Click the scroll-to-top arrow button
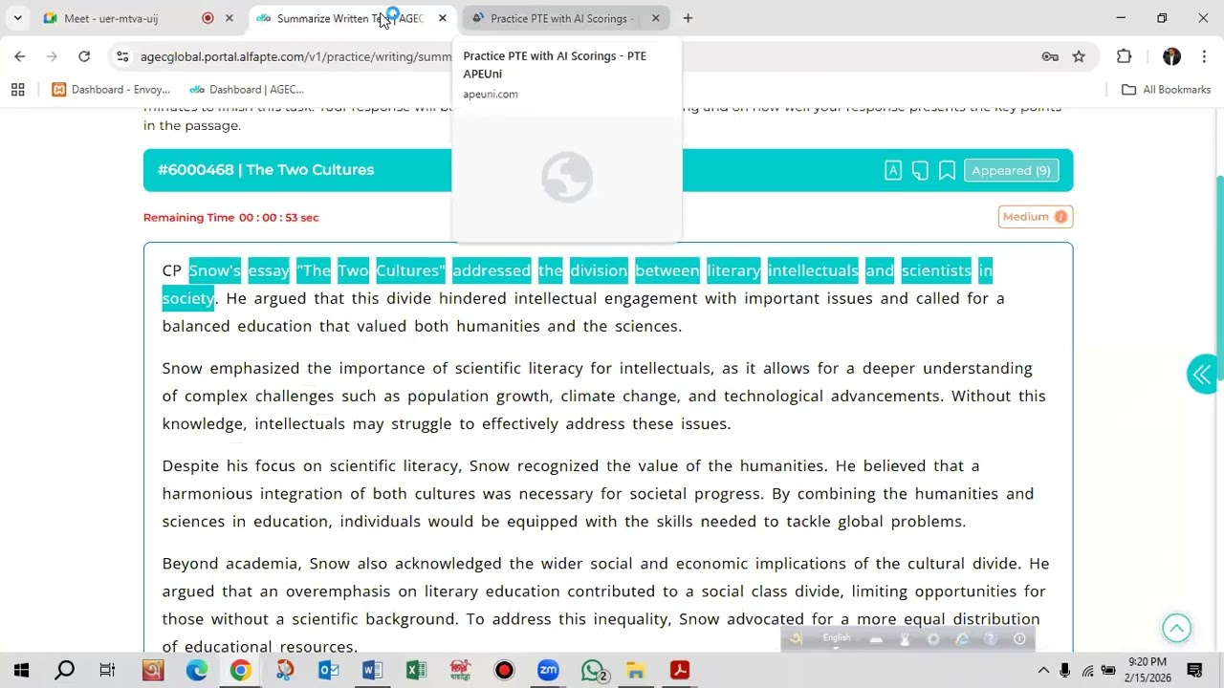The height and width of the screenshot is (688, 1224). click(1176, 628)
